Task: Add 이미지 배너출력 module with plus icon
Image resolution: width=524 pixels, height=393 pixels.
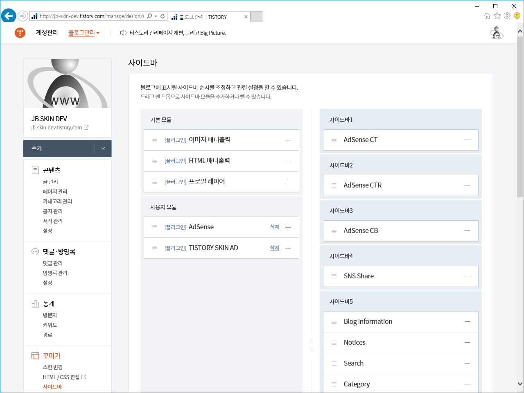Action: pos(288,140)
